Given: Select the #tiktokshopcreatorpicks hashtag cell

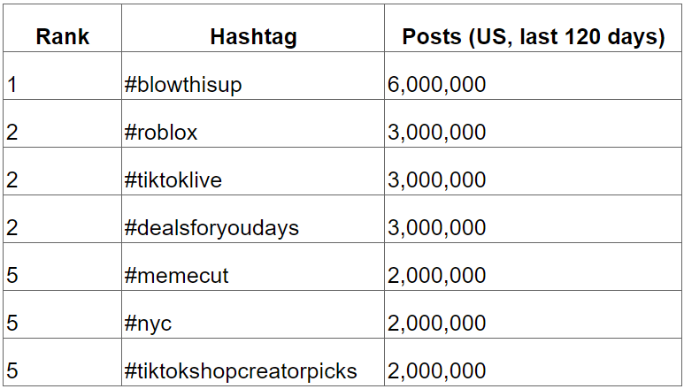Looking at the screenshot, I should click(x=241, y=371).
